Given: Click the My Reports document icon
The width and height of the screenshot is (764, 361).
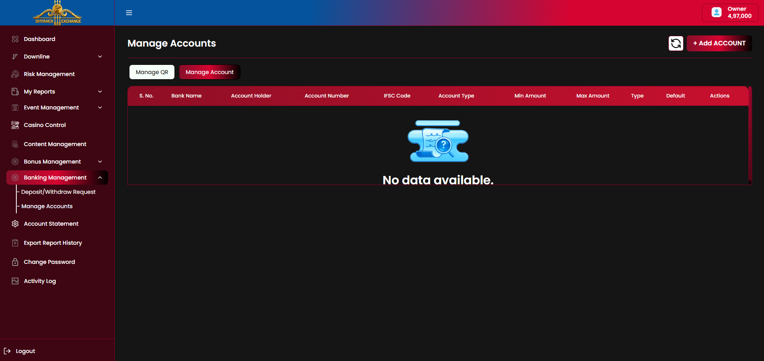Looking at the screenshot, I should tap(15, 92).
